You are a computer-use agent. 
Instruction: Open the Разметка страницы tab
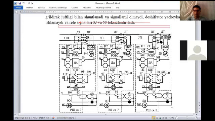(58, 8)
